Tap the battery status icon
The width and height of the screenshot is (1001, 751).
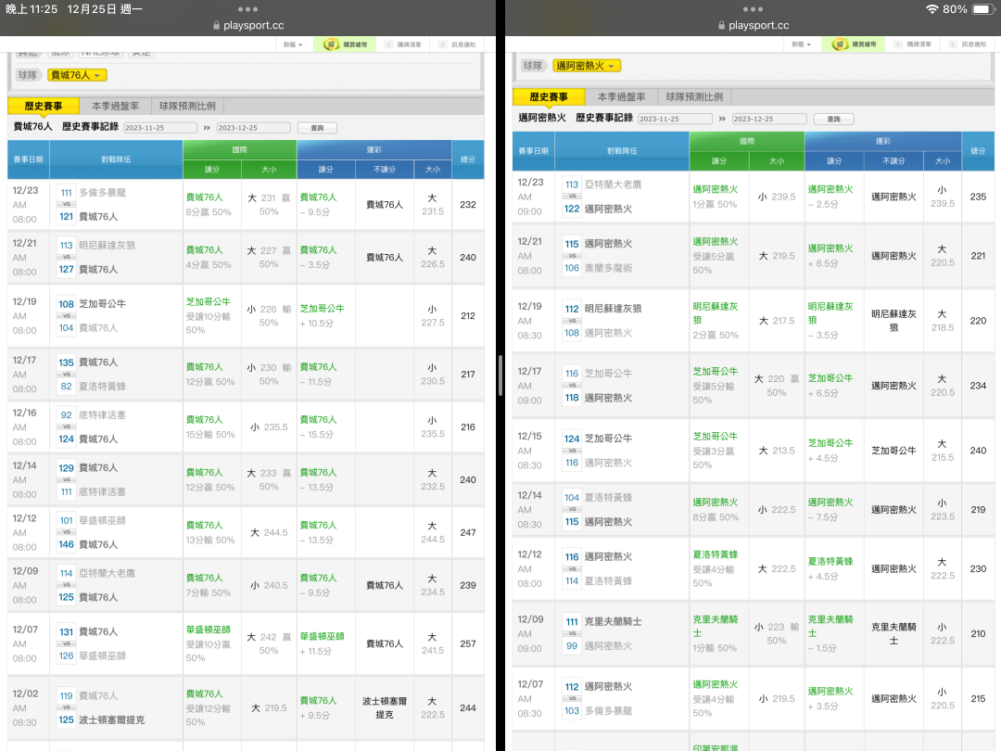982,9
